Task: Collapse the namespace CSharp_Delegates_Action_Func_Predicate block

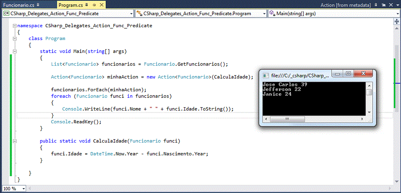Action: click(15, 26)
